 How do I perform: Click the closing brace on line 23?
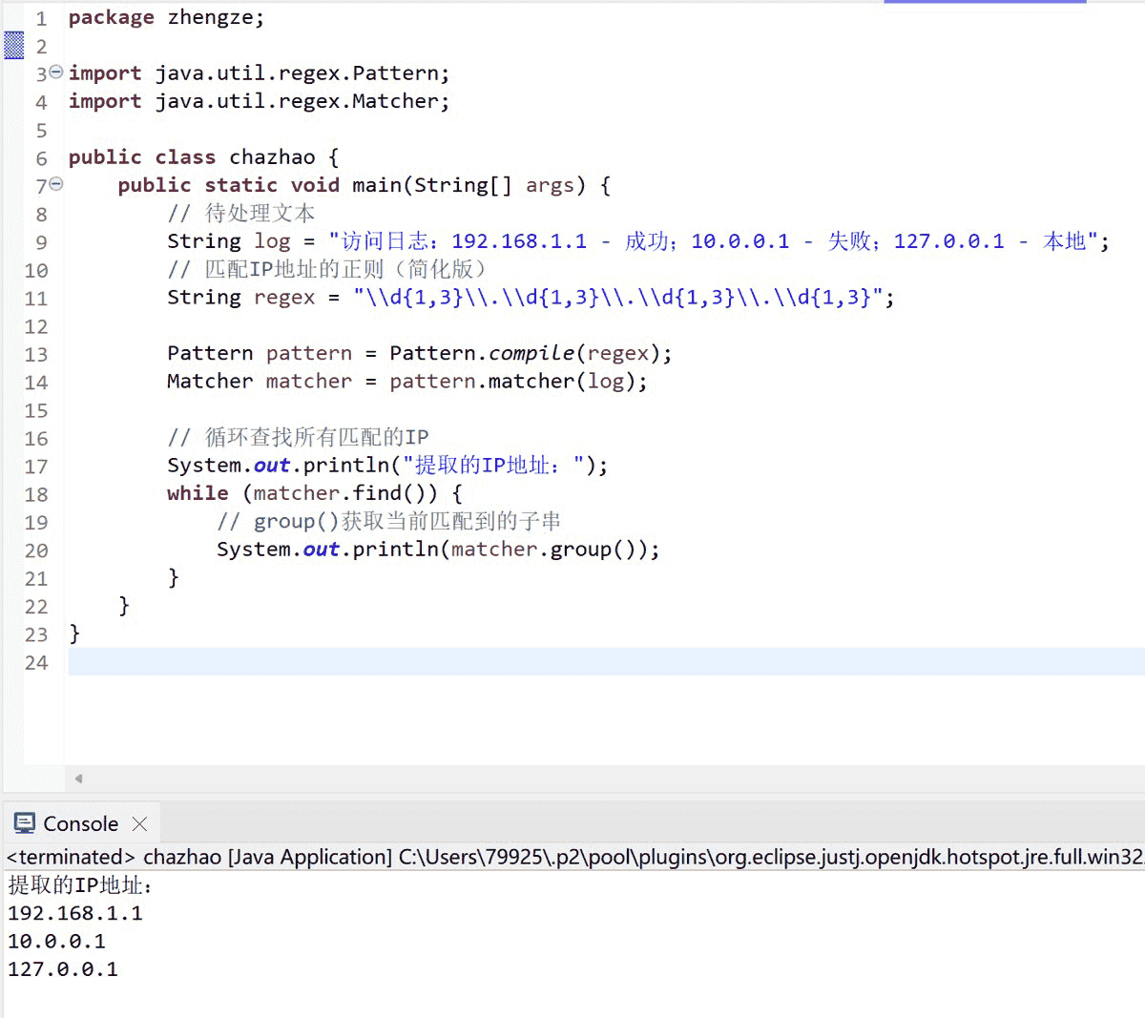point(74,634)
